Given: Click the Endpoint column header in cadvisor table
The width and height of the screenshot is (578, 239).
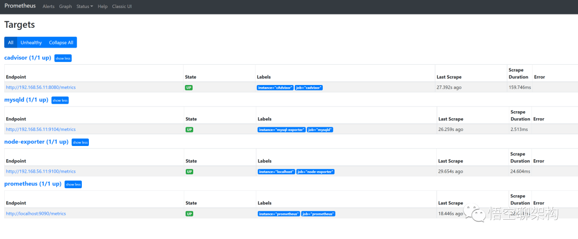Looking at the screenshot, I should tap(16, 77).
